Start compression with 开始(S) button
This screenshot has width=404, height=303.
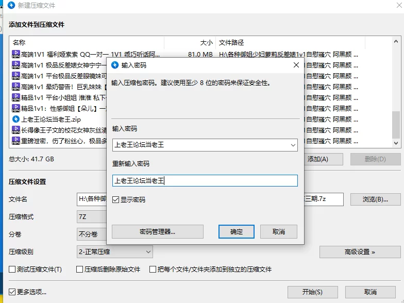click(x=312, y=292)
